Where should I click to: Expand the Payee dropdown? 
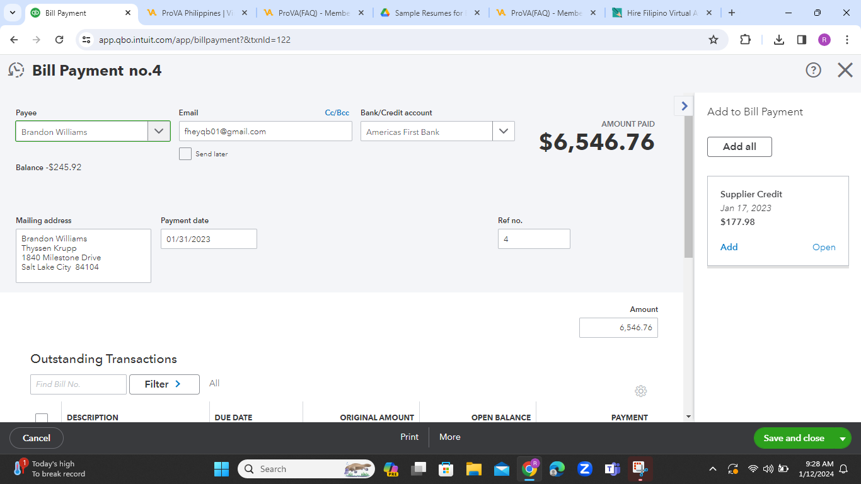(159, 131)
